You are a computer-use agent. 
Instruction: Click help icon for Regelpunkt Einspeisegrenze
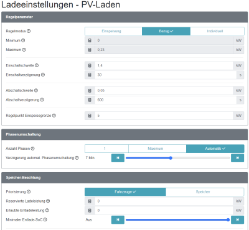[x=54, y=116]
